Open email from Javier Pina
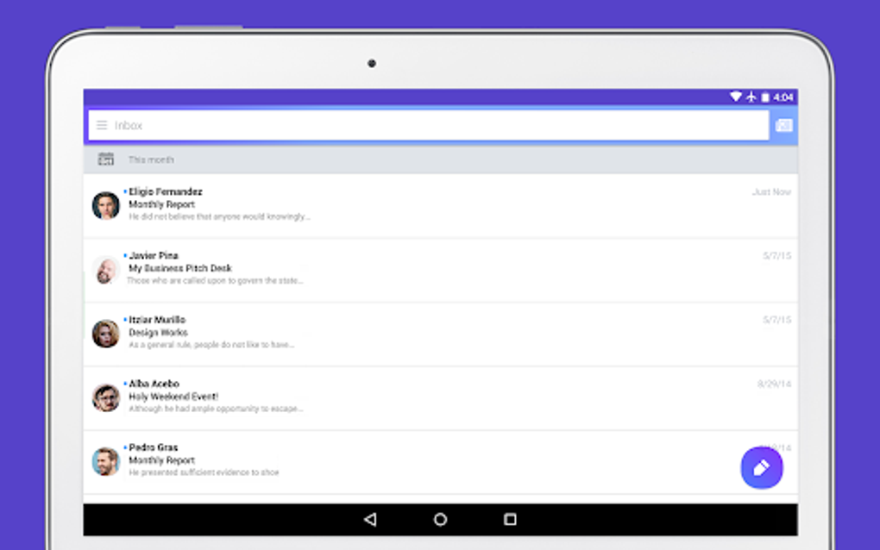Viewport: 880px width, 550px height. 441,270
